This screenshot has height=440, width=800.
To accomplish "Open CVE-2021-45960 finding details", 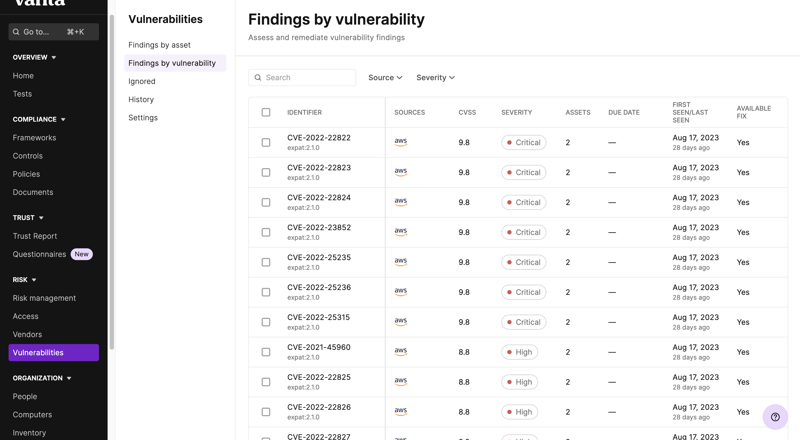I will [319, 347].
